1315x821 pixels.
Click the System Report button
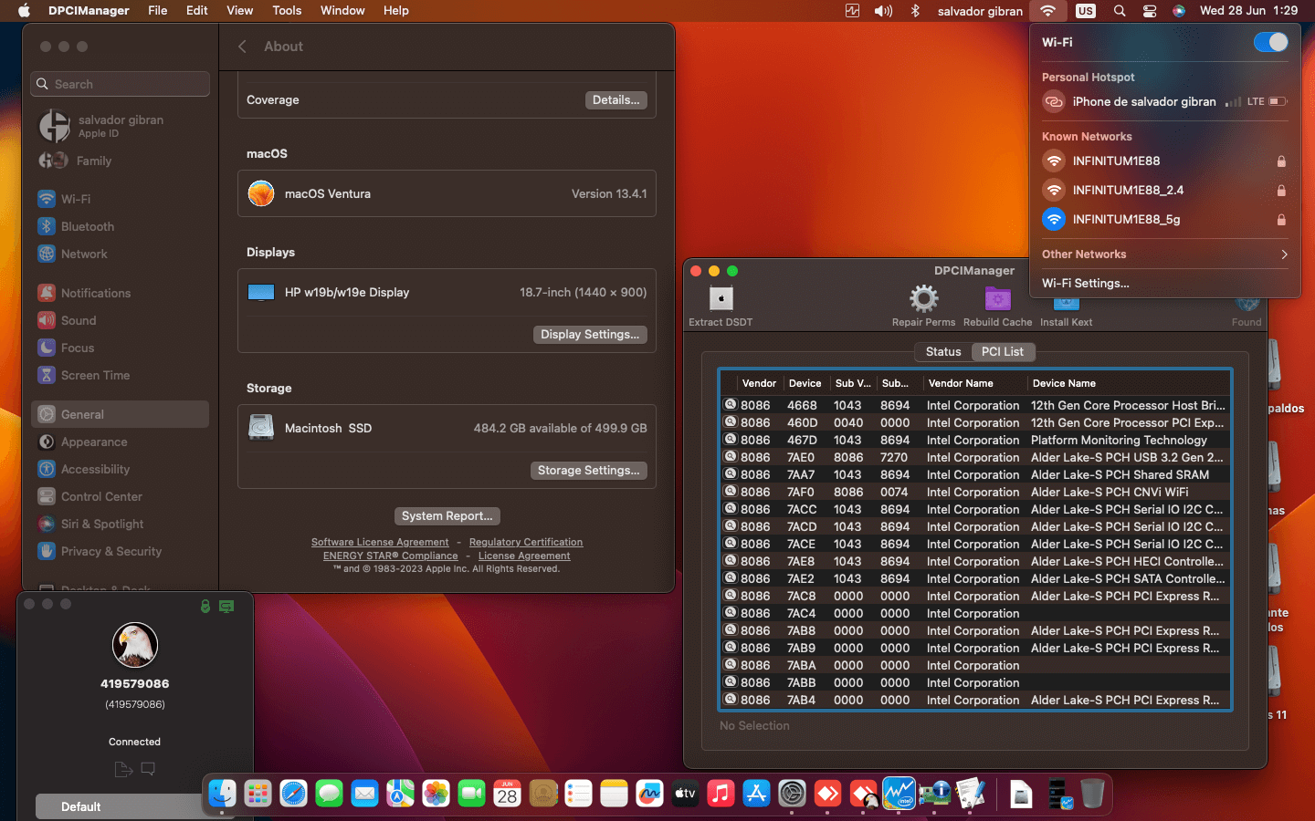447,516
